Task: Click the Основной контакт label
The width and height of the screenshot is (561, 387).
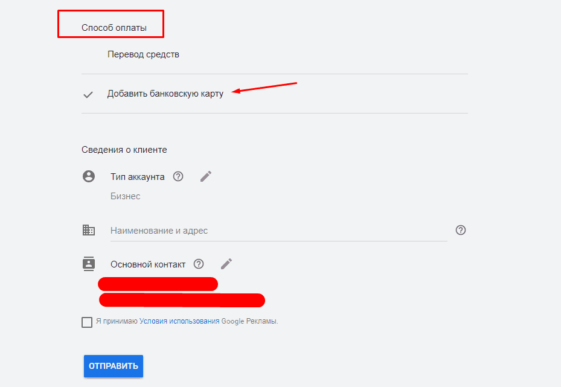Action: point(148,263)
